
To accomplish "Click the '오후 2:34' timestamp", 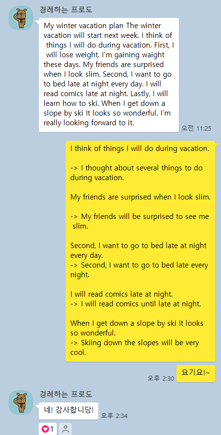I will [114, 415].
